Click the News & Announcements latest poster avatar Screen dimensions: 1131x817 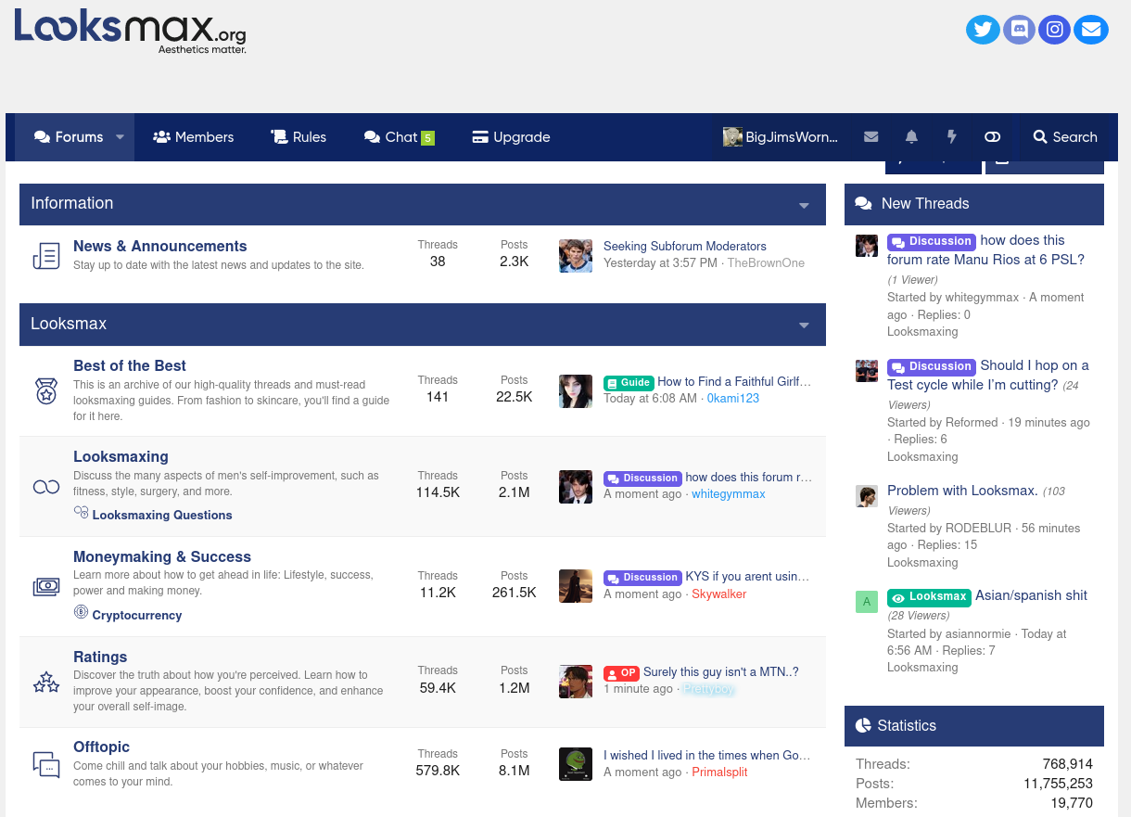576,255
